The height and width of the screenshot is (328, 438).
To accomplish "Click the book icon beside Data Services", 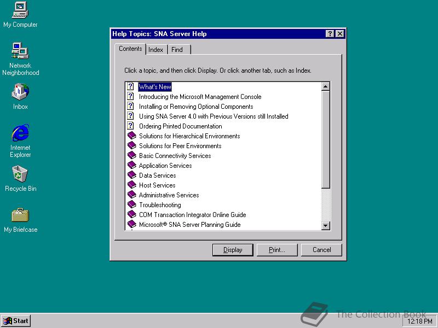I will pos(132,175).
